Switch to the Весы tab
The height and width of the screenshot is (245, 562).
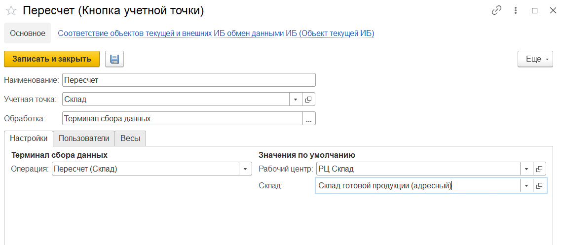130,139
